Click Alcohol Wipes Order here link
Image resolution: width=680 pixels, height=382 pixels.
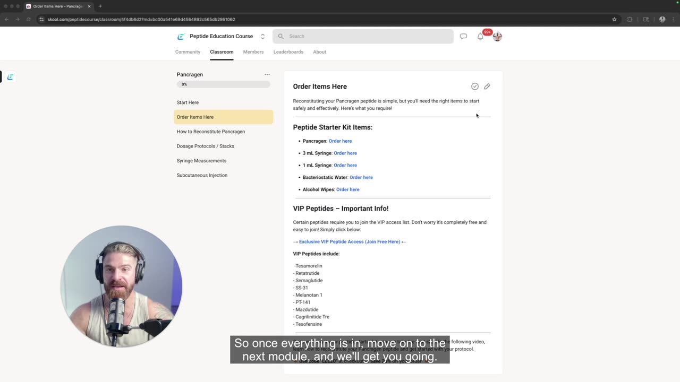click(x=348, y=189)
